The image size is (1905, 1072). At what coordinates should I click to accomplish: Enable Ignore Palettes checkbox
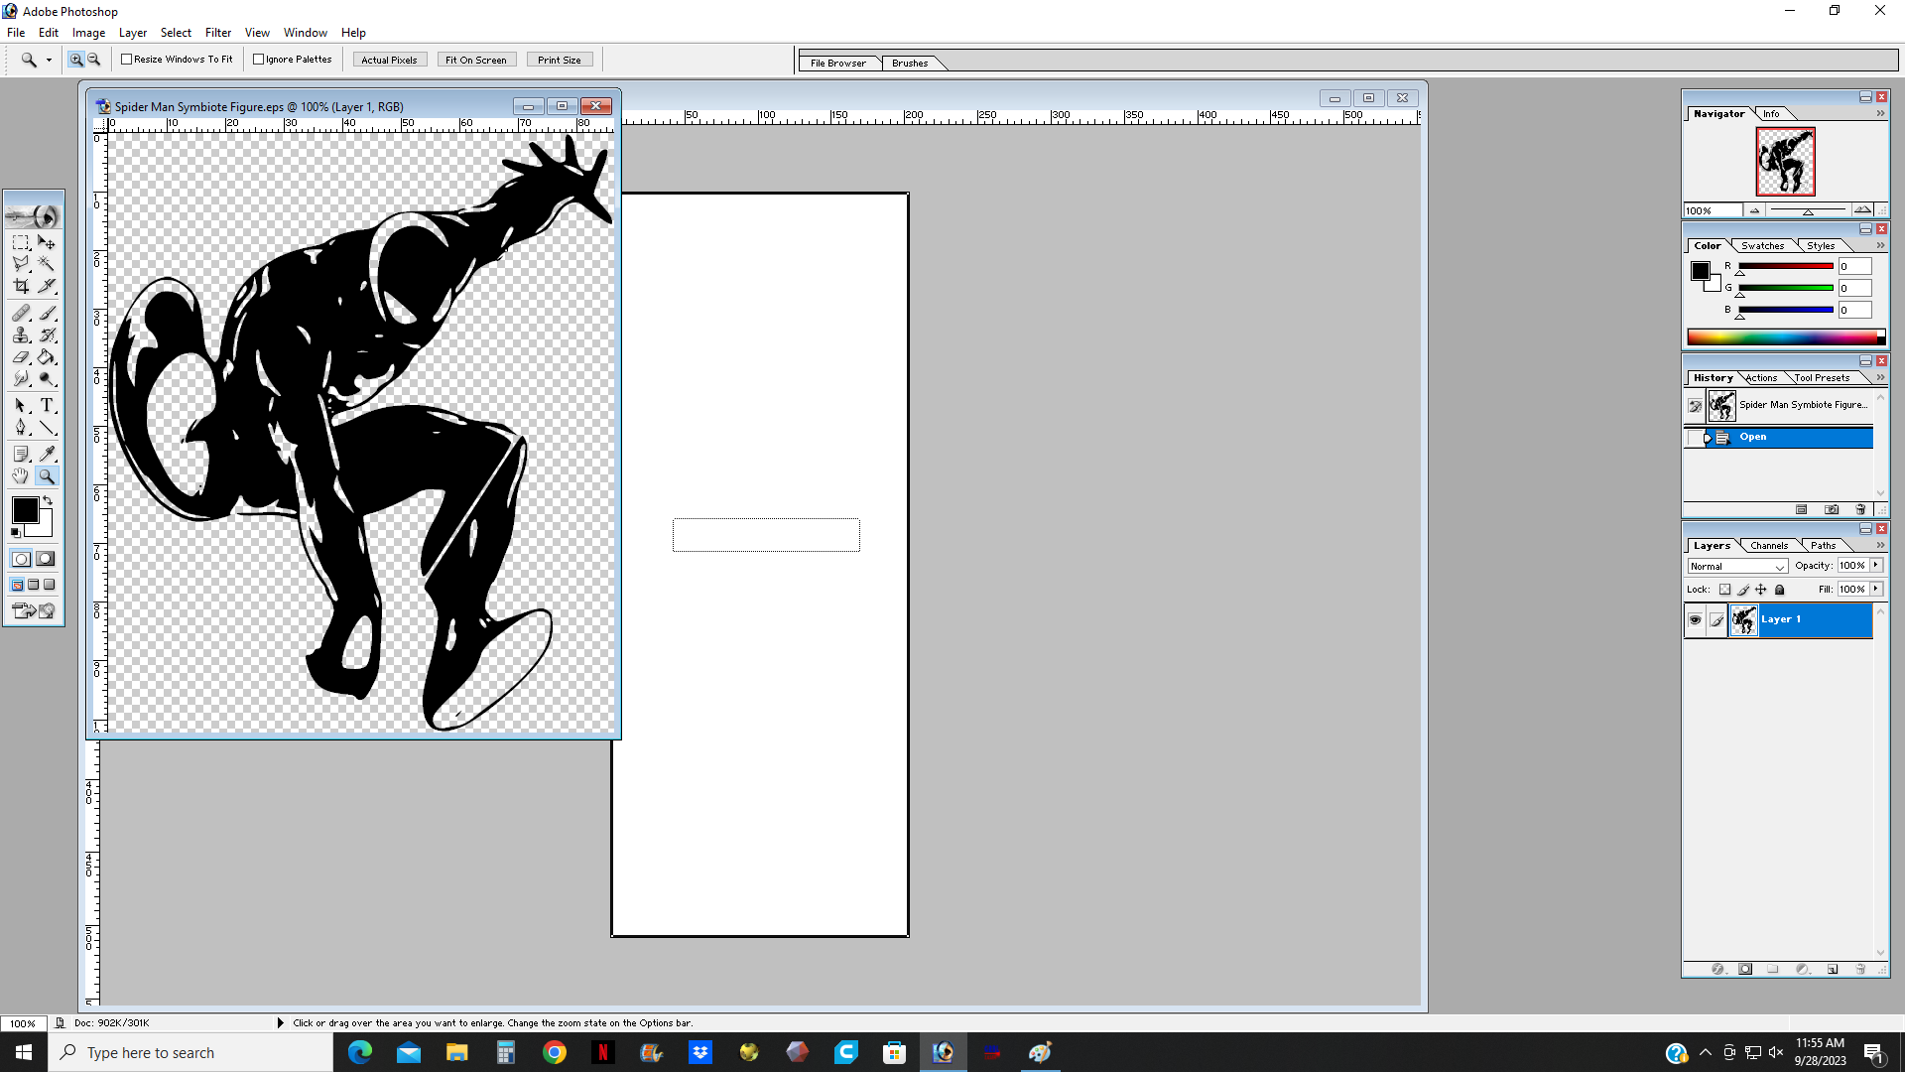(259, 60)
